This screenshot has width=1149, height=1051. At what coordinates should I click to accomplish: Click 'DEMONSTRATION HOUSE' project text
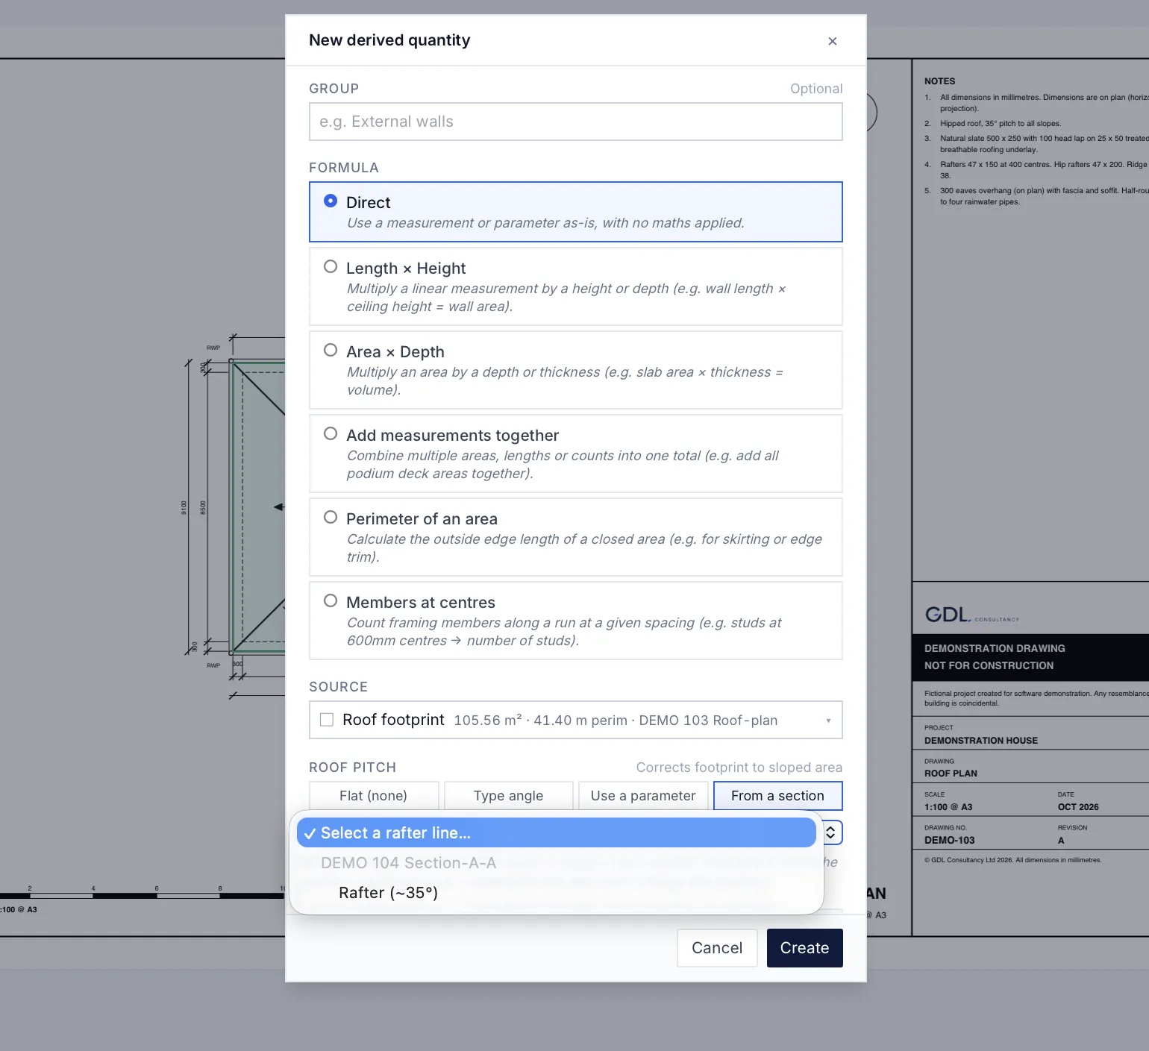tap(980, 741)
